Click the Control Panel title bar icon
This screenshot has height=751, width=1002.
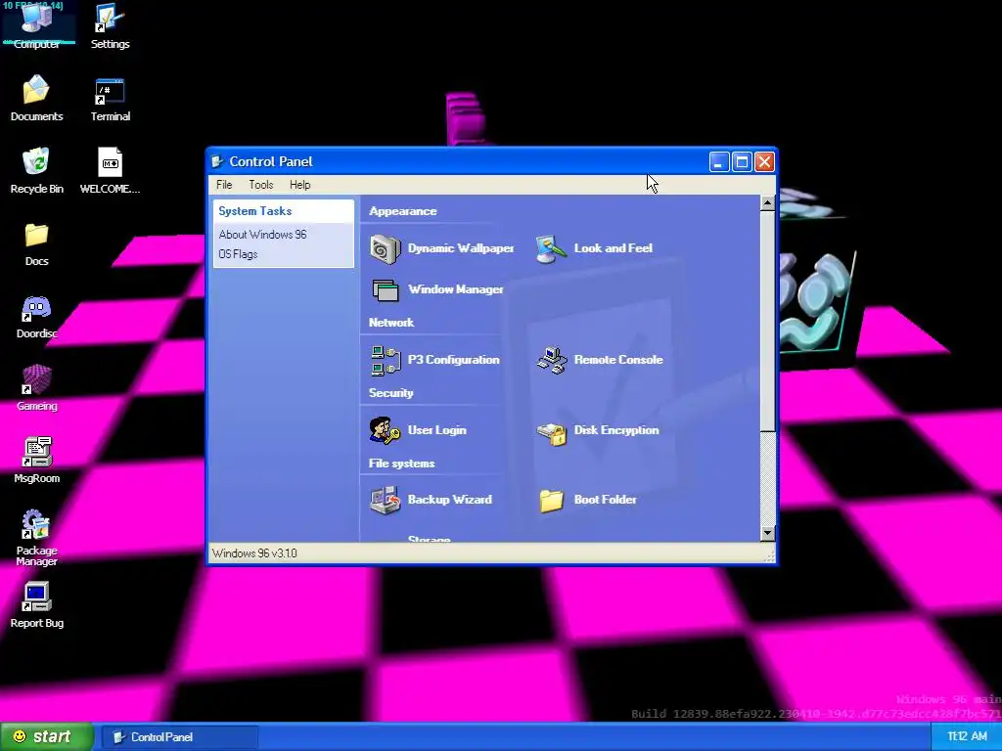coord(217,161)
